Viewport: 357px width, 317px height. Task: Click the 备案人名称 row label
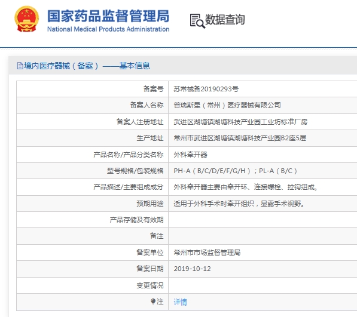coord(147,105)
